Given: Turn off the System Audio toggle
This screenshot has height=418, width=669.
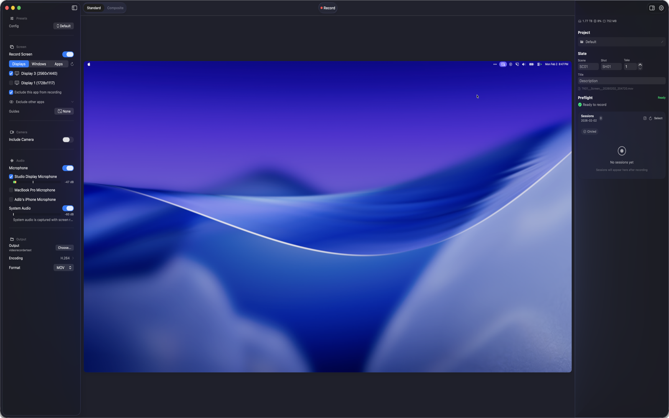Looking at the screenshot, I should [x=68, y=208].
